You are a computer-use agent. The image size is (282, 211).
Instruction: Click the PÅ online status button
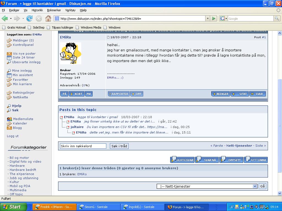(64, 94)
